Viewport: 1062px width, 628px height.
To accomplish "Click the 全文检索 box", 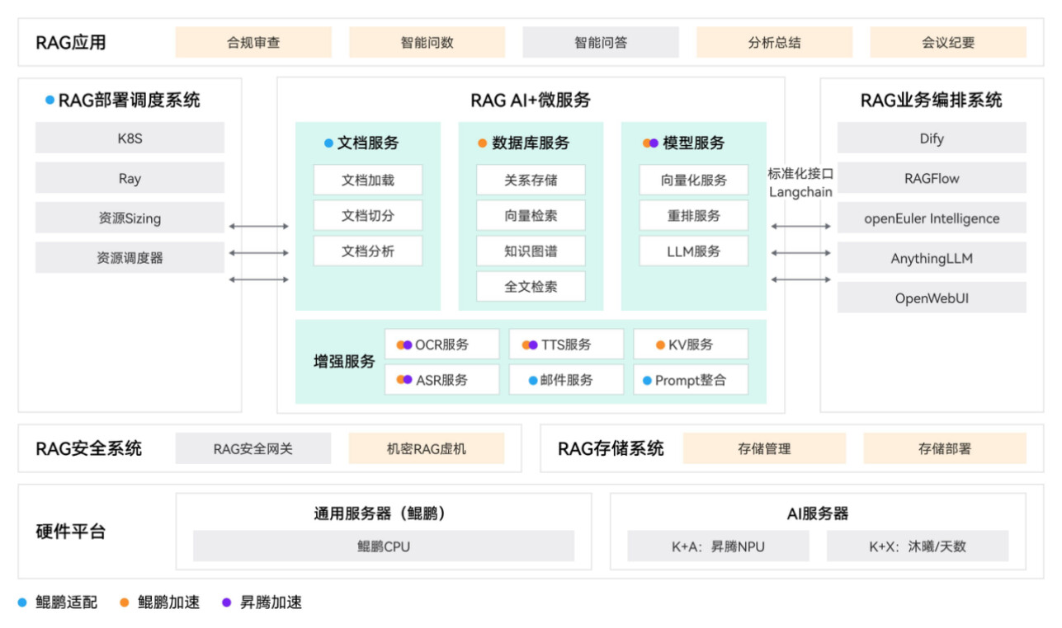I will [x=531, y=286].
